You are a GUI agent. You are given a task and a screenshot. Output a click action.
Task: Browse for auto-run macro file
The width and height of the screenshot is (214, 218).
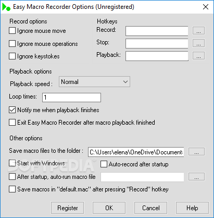click(196, 177)
